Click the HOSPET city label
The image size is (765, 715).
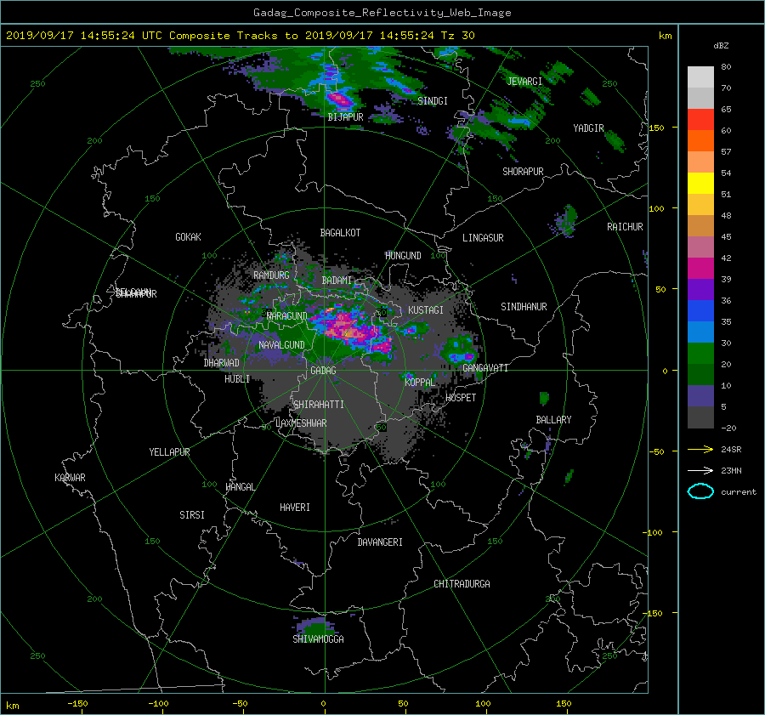point(461,398)
